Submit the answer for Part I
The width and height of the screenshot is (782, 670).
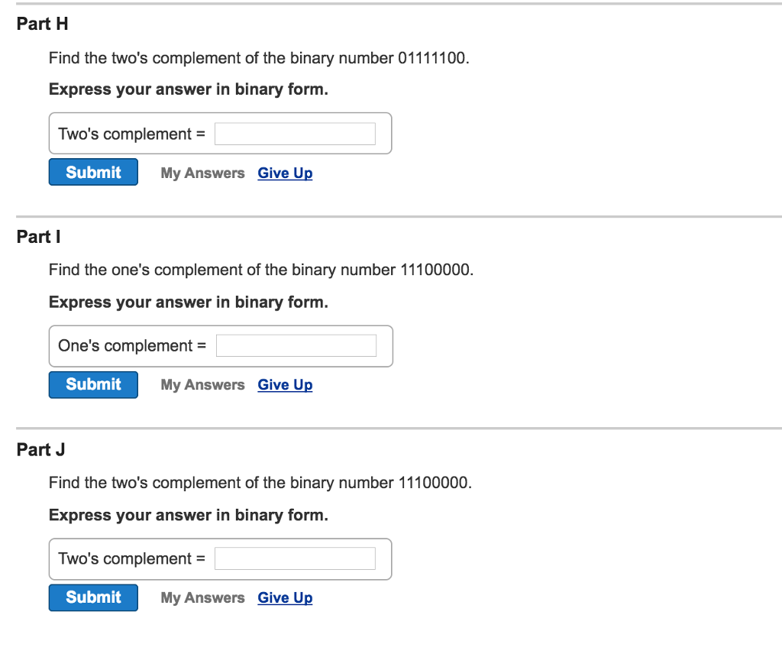coord(92,384)
